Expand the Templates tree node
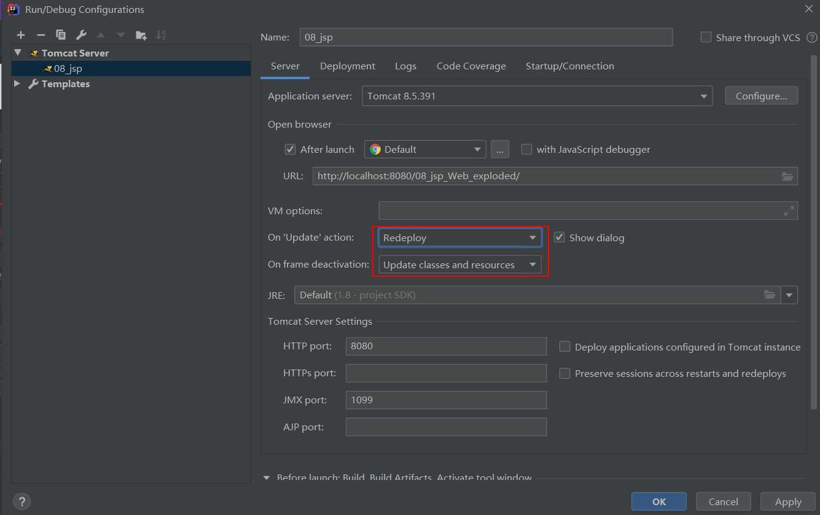 tap(17, 83)
